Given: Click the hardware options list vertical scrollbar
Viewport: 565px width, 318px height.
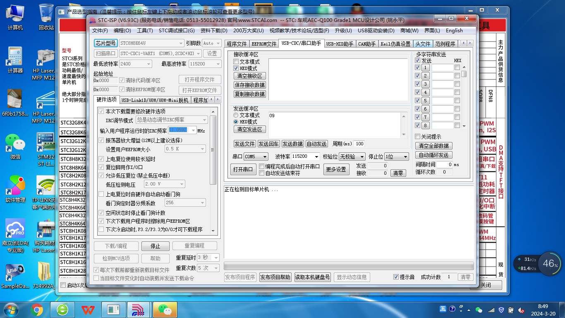Looking at the screenshot, I should point(213,150).
